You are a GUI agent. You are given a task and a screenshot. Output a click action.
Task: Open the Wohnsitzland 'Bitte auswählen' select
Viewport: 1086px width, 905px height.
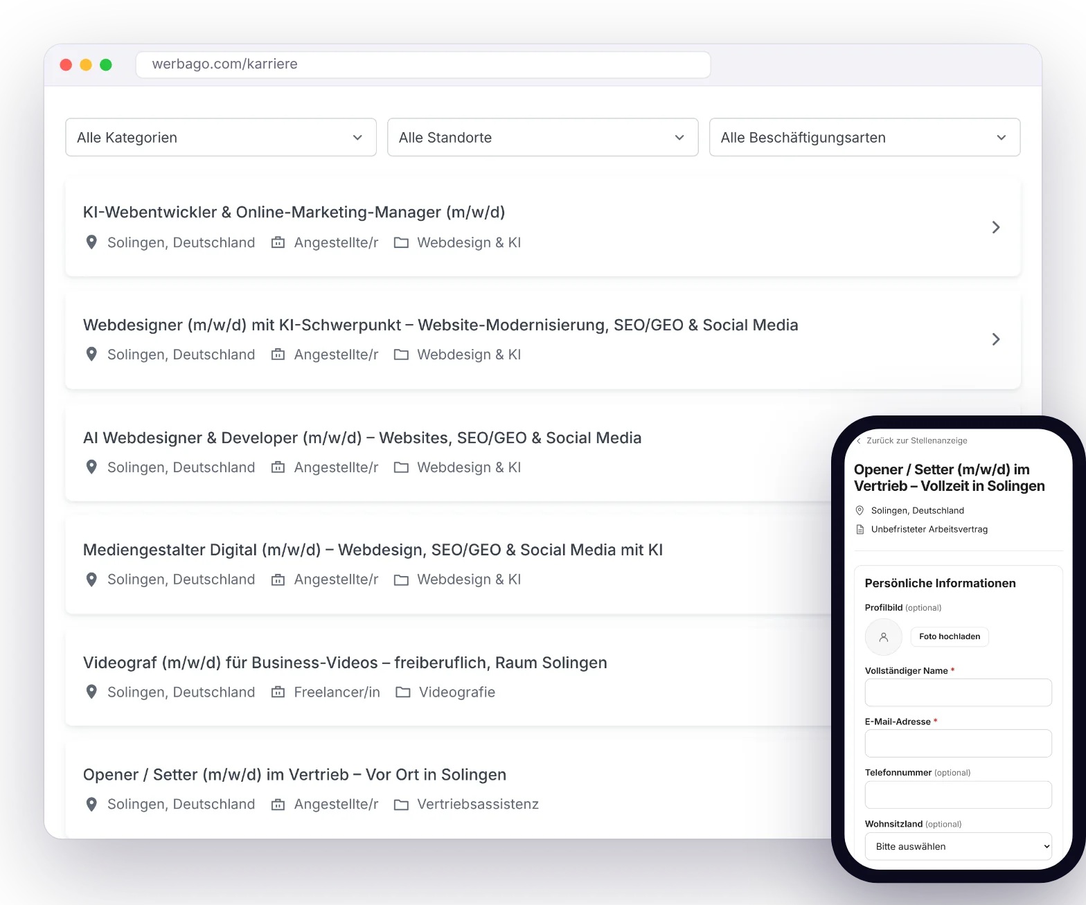(x=958, y=846)
